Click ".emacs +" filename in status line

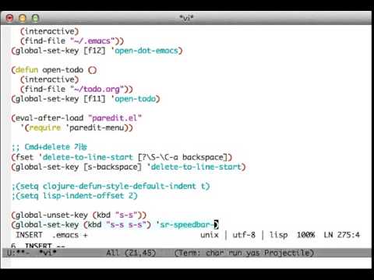pos(69,235)
